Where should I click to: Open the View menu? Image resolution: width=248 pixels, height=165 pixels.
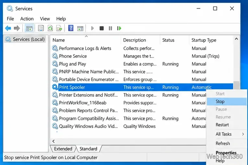coord(45,19)
